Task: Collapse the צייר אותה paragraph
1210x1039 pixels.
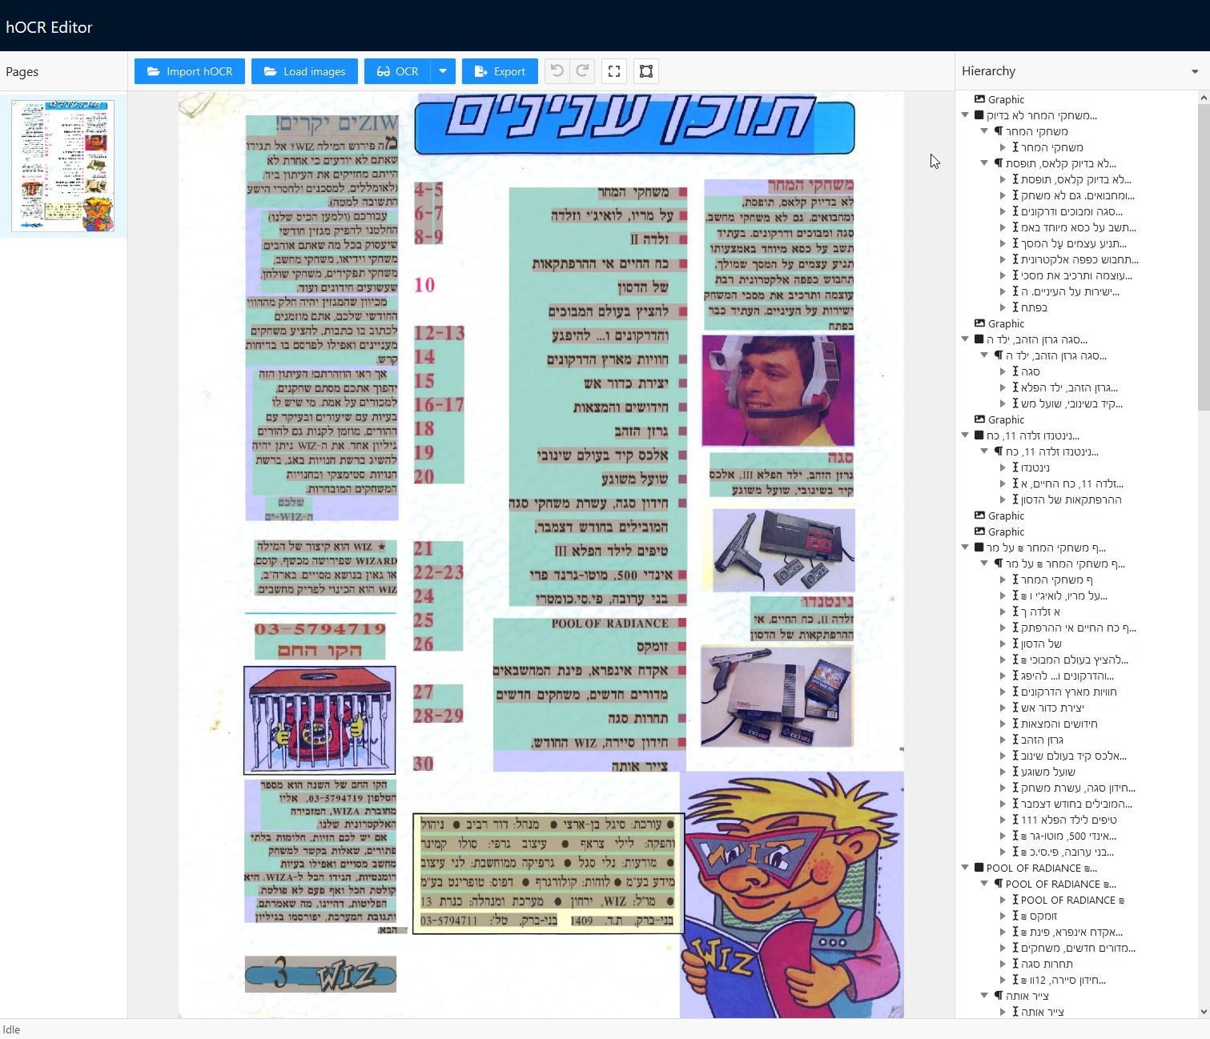Action: [x=985, y=996]
